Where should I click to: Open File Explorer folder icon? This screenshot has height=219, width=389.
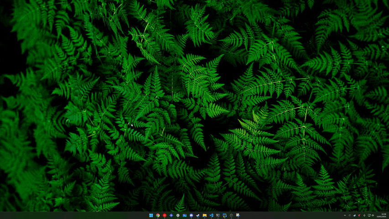click(x=205, y=215)
